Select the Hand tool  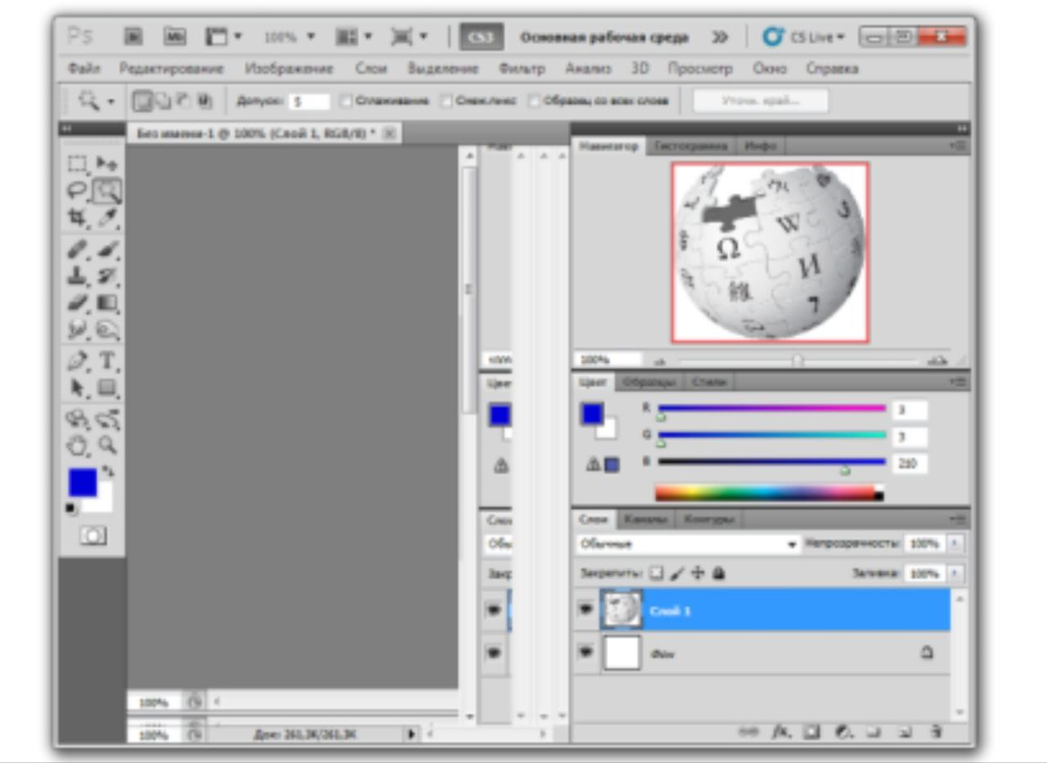(79, 446)
